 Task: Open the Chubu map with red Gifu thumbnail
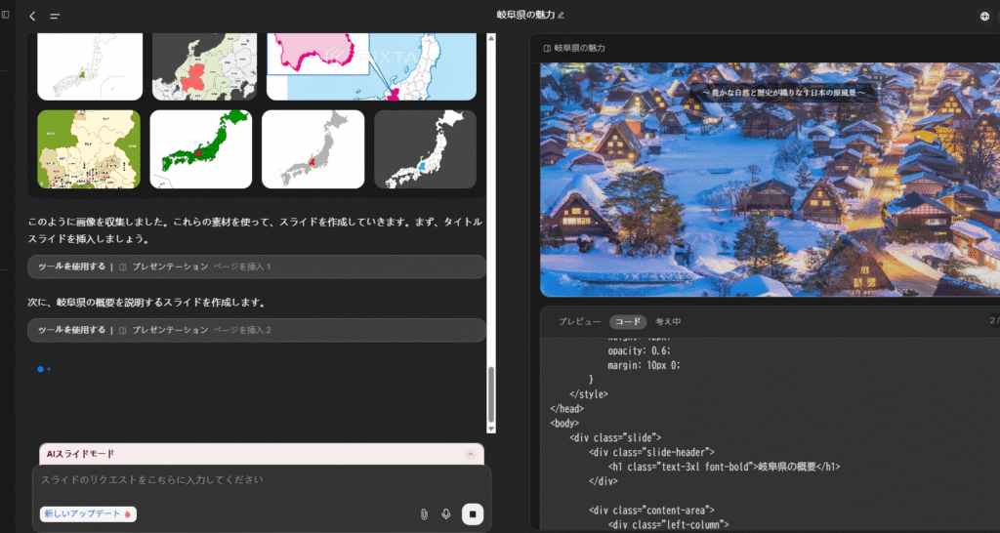coord(204,67)
